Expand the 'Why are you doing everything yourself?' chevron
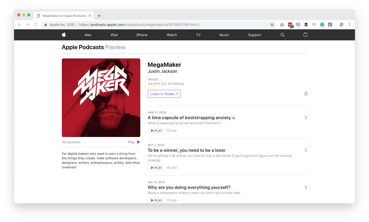The width and height of the screenshot is (369, 222). pyautogui.click(x=305, y=188)
